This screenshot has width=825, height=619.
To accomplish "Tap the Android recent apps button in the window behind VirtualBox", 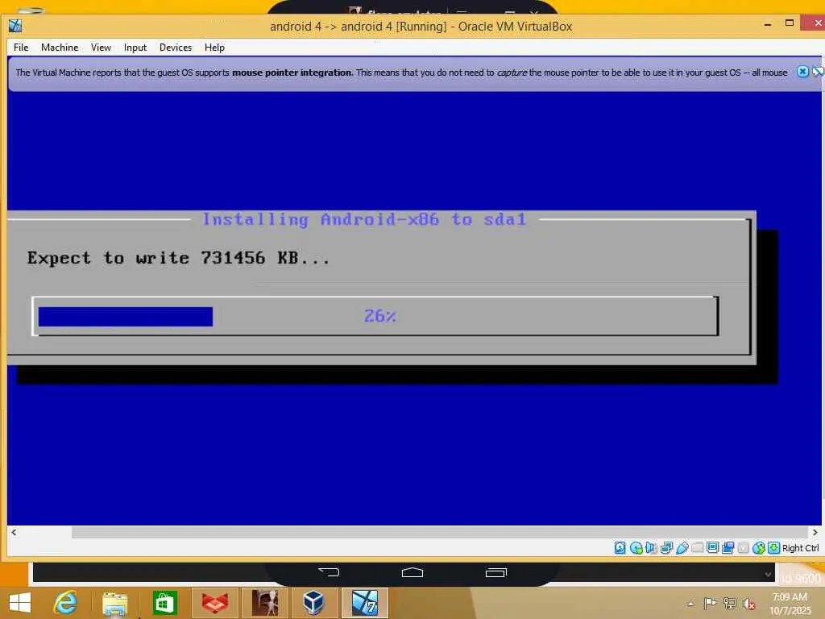I will coord(495,572).
